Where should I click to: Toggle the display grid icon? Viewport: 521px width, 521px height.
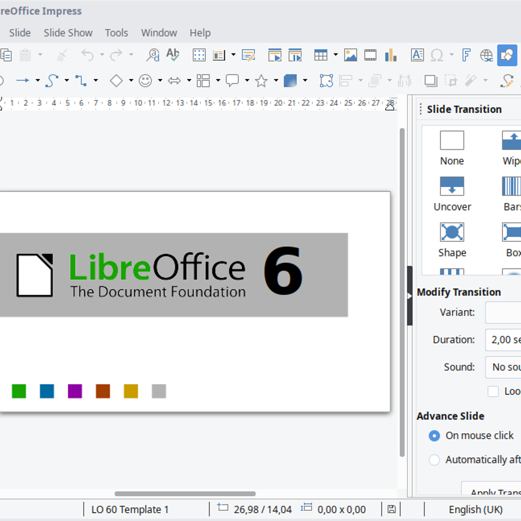pos(199,55)
